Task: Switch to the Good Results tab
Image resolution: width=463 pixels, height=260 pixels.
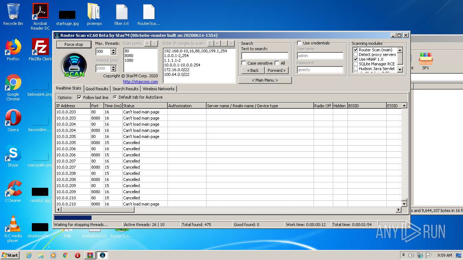Action: [97, 89]
